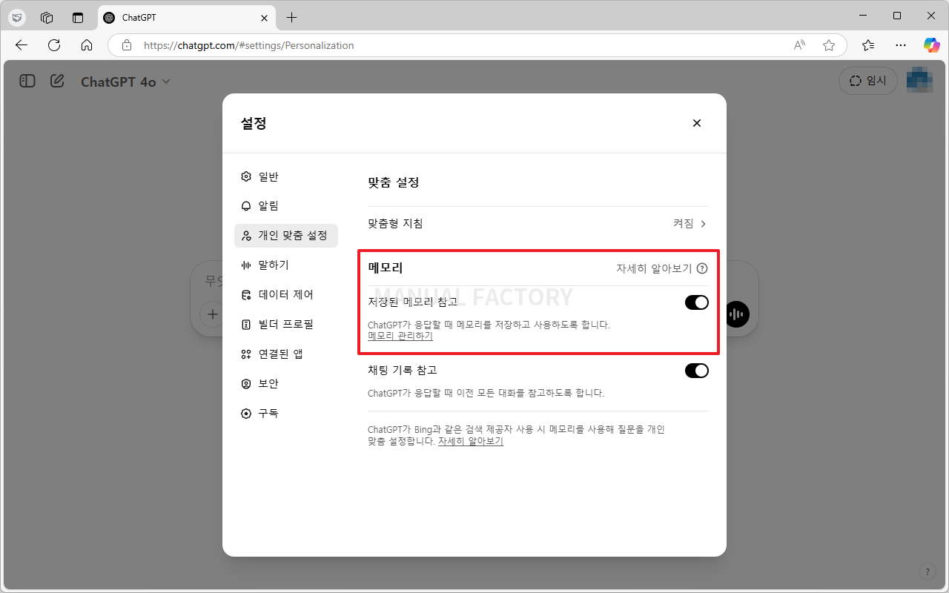Open browser Settings and more menu
This screenshot has width=949, height=593.
[901, 45]
